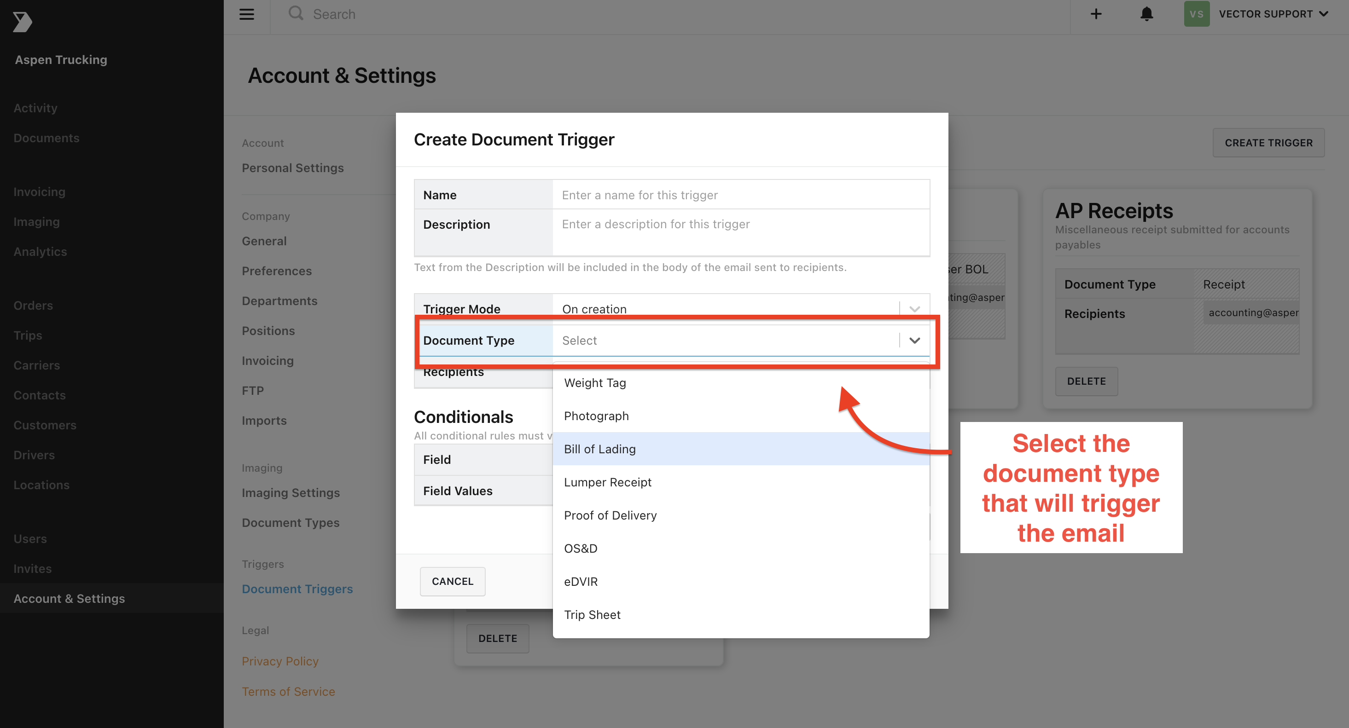Open Trips in the sidebar
This screenshot has height=728, width=1349.
[28, 335]
